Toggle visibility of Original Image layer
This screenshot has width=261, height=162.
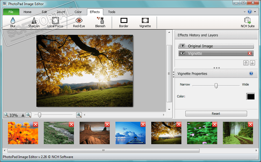click(x=183, y=46)
